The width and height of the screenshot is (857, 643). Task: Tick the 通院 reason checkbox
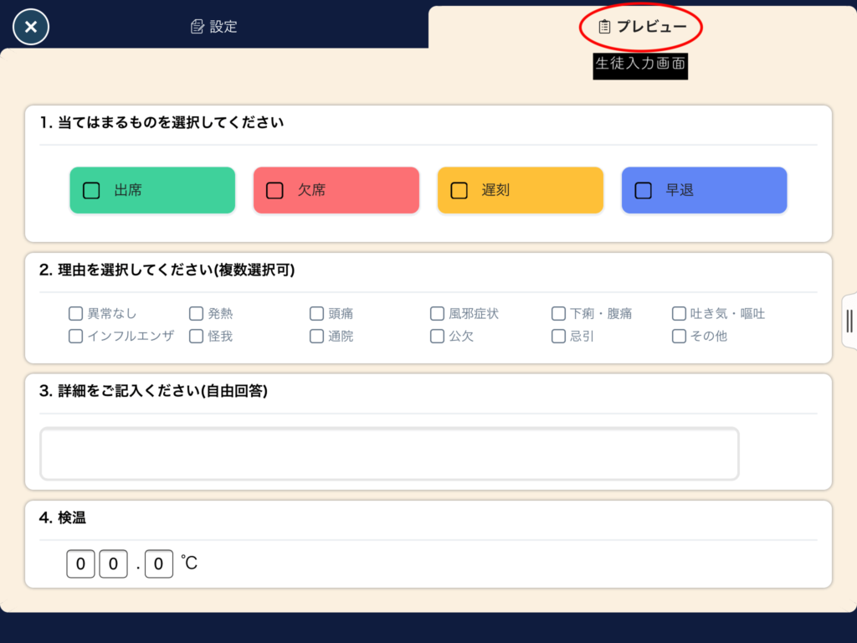(x=316, y=336)
